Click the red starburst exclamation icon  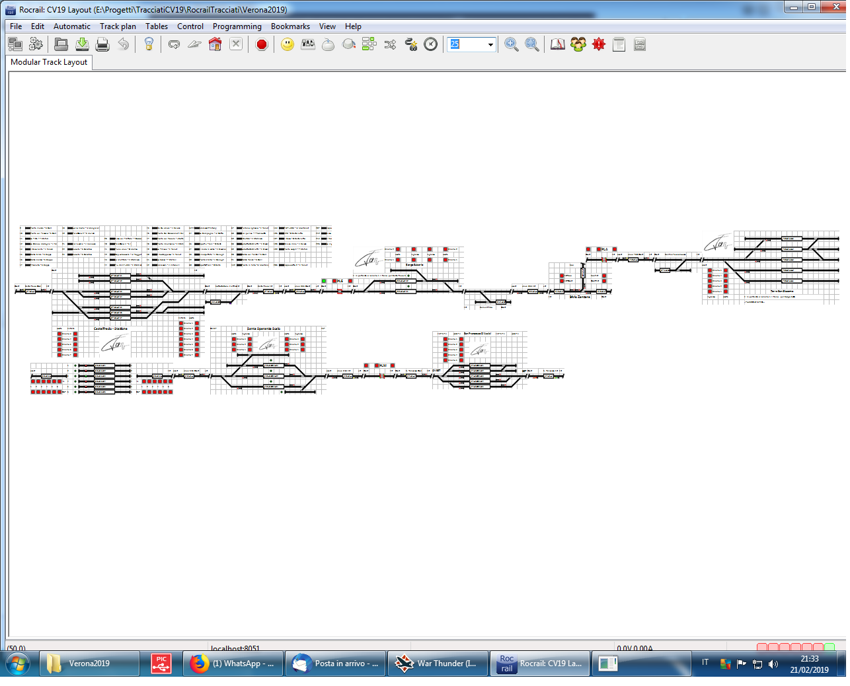(599, 44)
